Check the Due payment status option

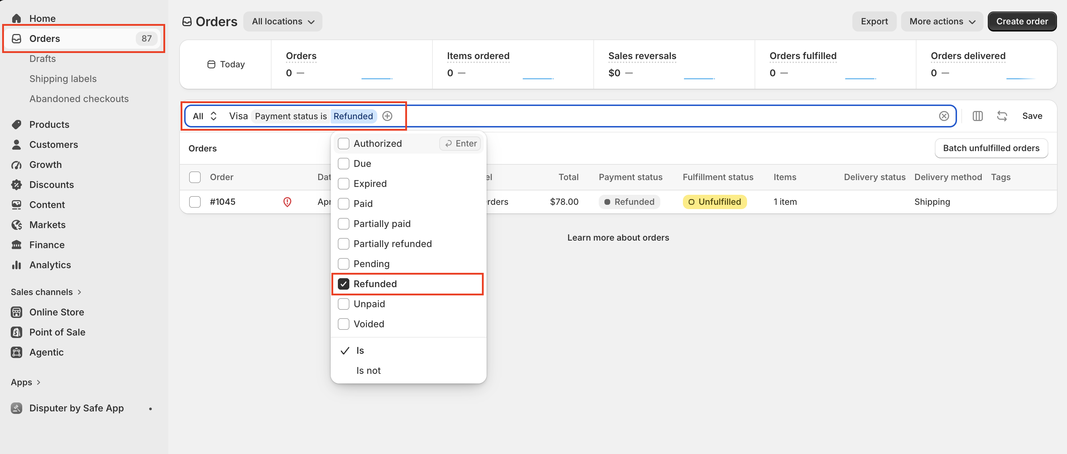click(343, 164)
